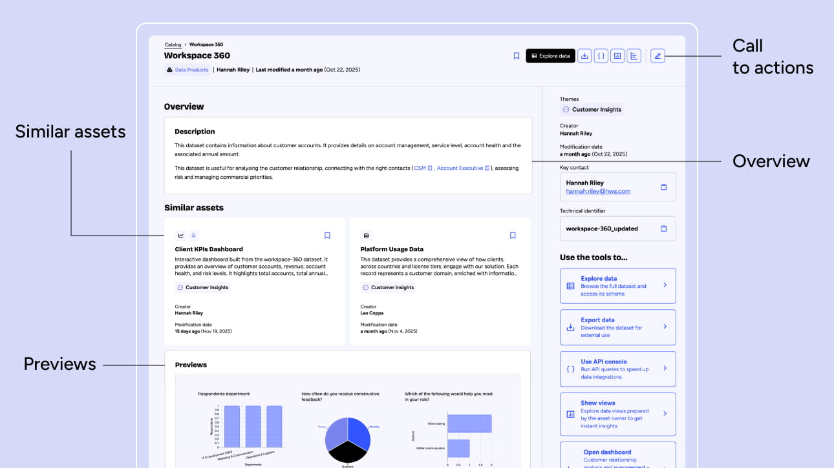834x468 pixels.
Task: Expand the Use API console chevron
Action: (665, 368)
